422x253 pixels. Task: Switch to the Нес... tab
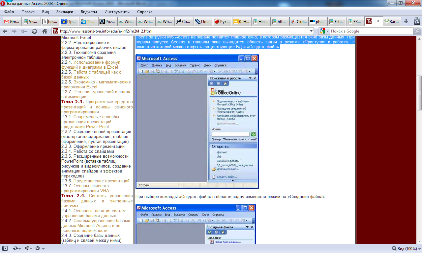click(x=260, y=22)
